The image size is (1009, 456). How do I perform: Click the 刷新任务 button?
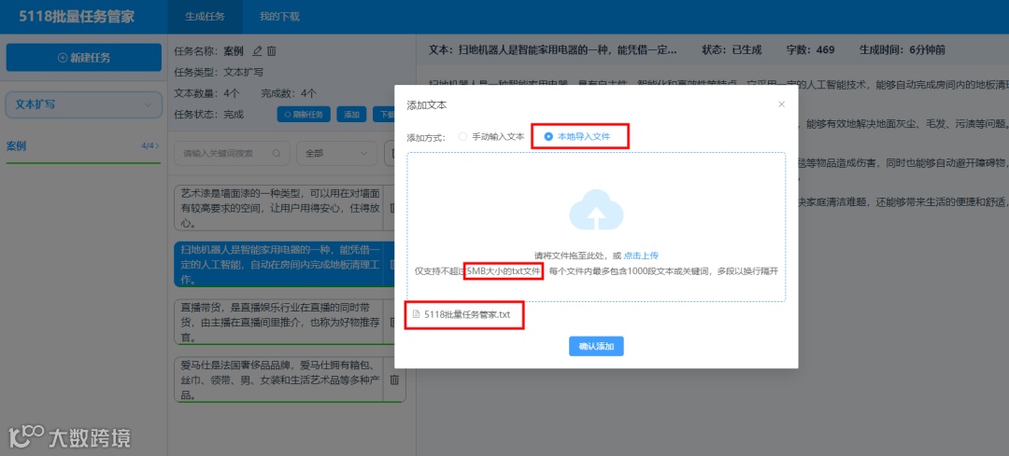304,115
